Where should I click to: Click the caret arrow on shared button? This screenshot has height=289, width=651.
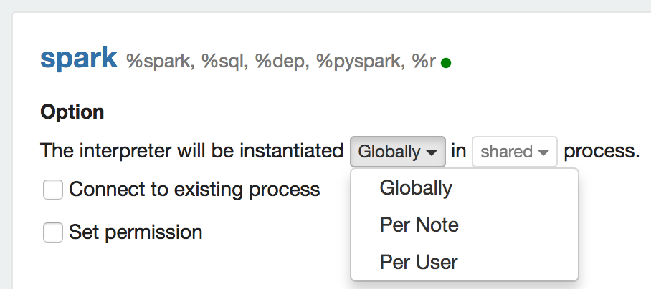click(x=543, y=152)
